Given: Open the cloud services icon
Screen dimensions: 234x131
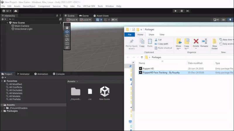Looking at the screenshot, I should [x=16, y=11].
